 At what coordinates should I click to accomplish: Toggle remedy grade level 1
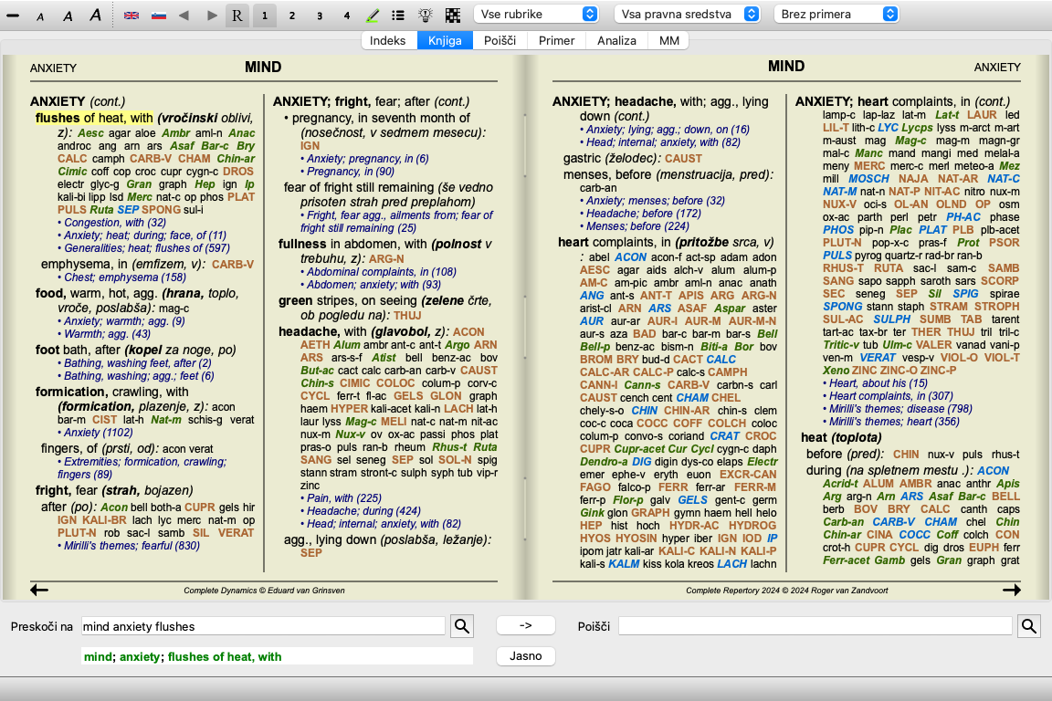click(264, 16)
